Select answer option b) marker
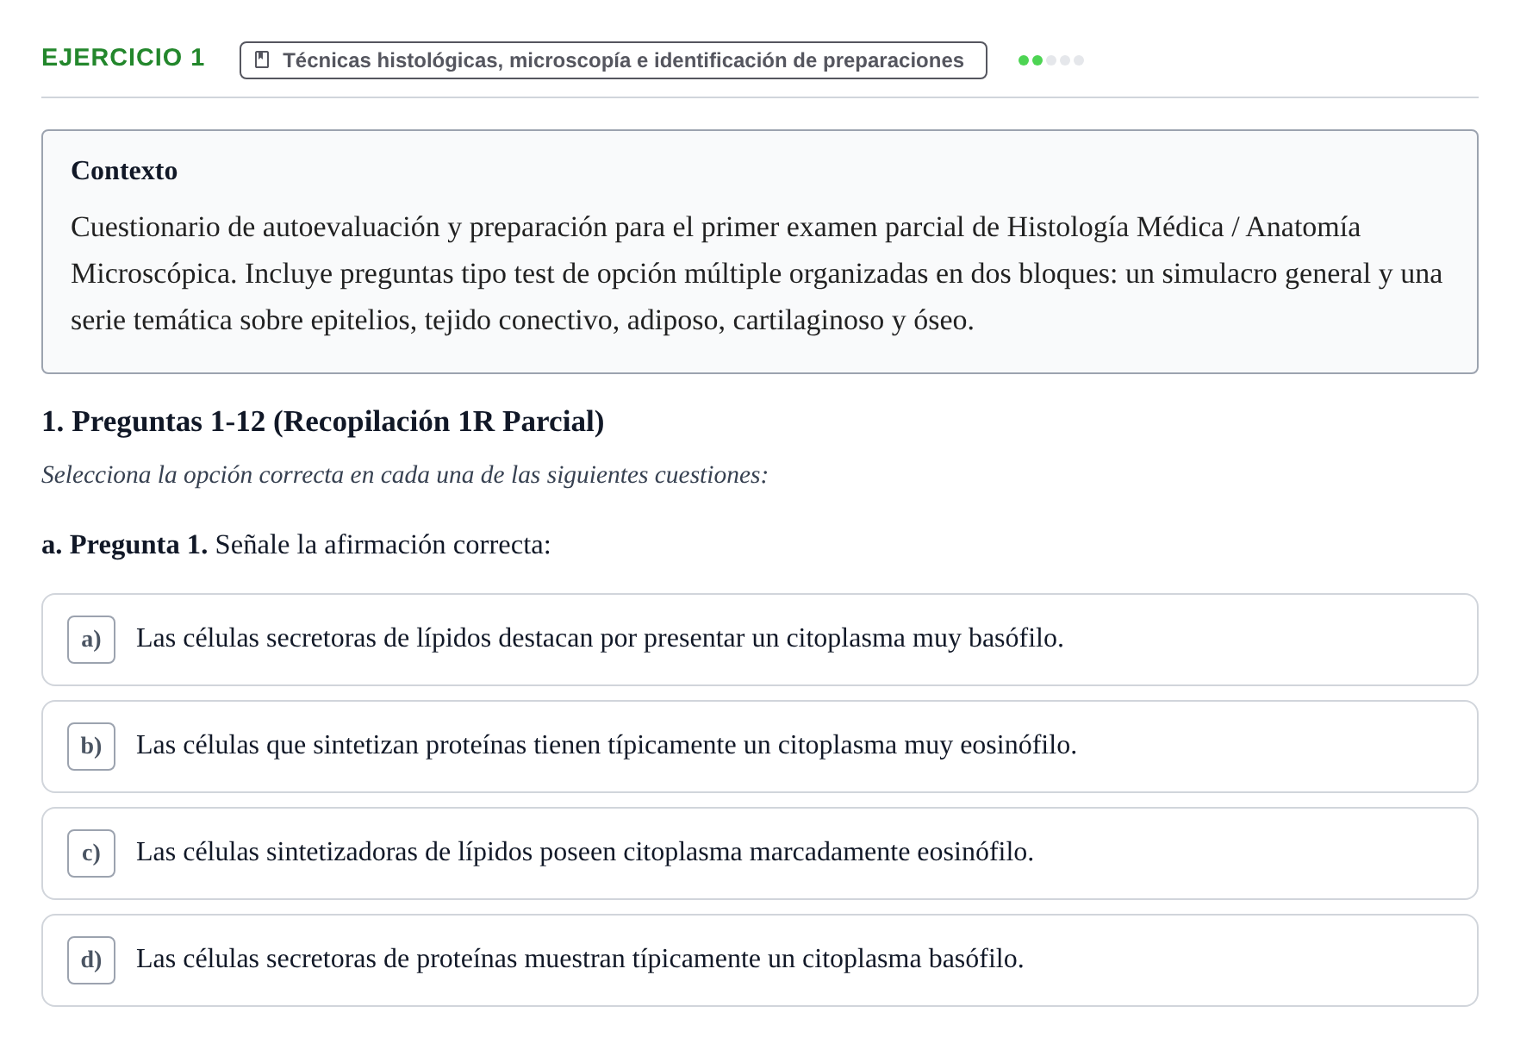Viewport: 1520px width, 1050px height. [91, 747]
